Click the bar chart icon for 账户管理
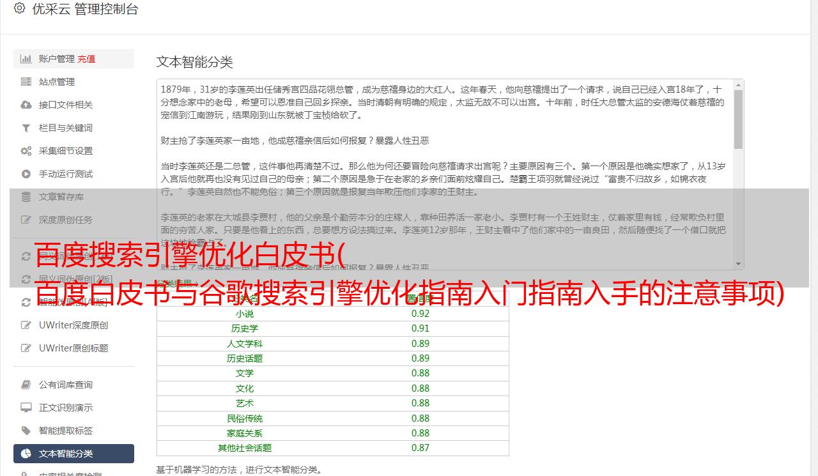 pyautogui.click(x=26, y=59)
